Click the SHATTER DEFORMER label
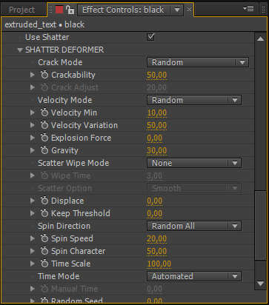The width and height of the screenshot is (269, 305). click(64, 50)
